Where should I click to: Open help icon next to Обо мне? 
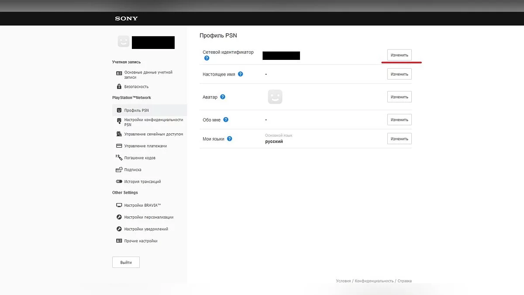tap(226, 120)
